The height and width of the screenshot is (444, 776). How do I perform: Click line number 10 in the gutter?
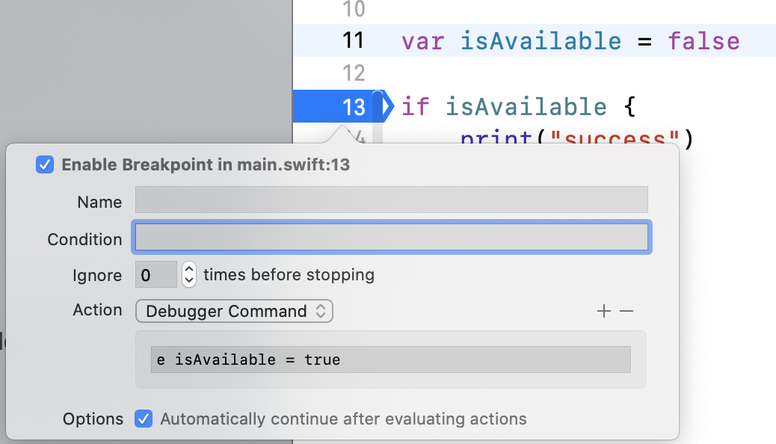pyautogui.click(x=352, y=10)
